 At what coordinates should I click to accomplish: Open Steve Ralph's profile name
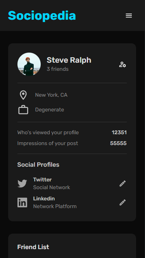tap(69, 60)
